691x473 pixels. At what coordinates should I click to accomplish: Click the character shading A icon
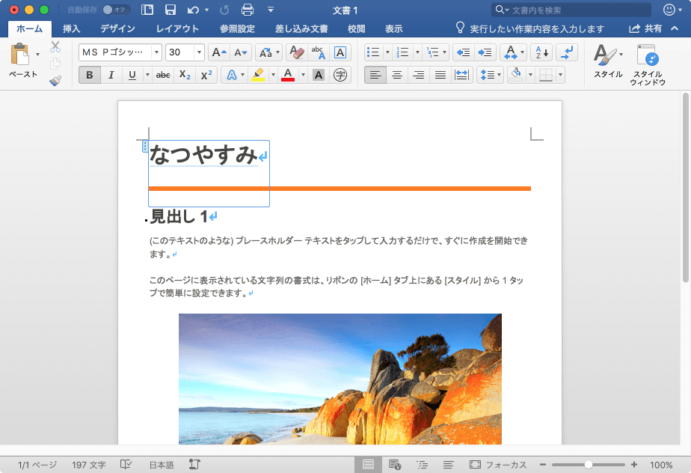coord(319,75)
